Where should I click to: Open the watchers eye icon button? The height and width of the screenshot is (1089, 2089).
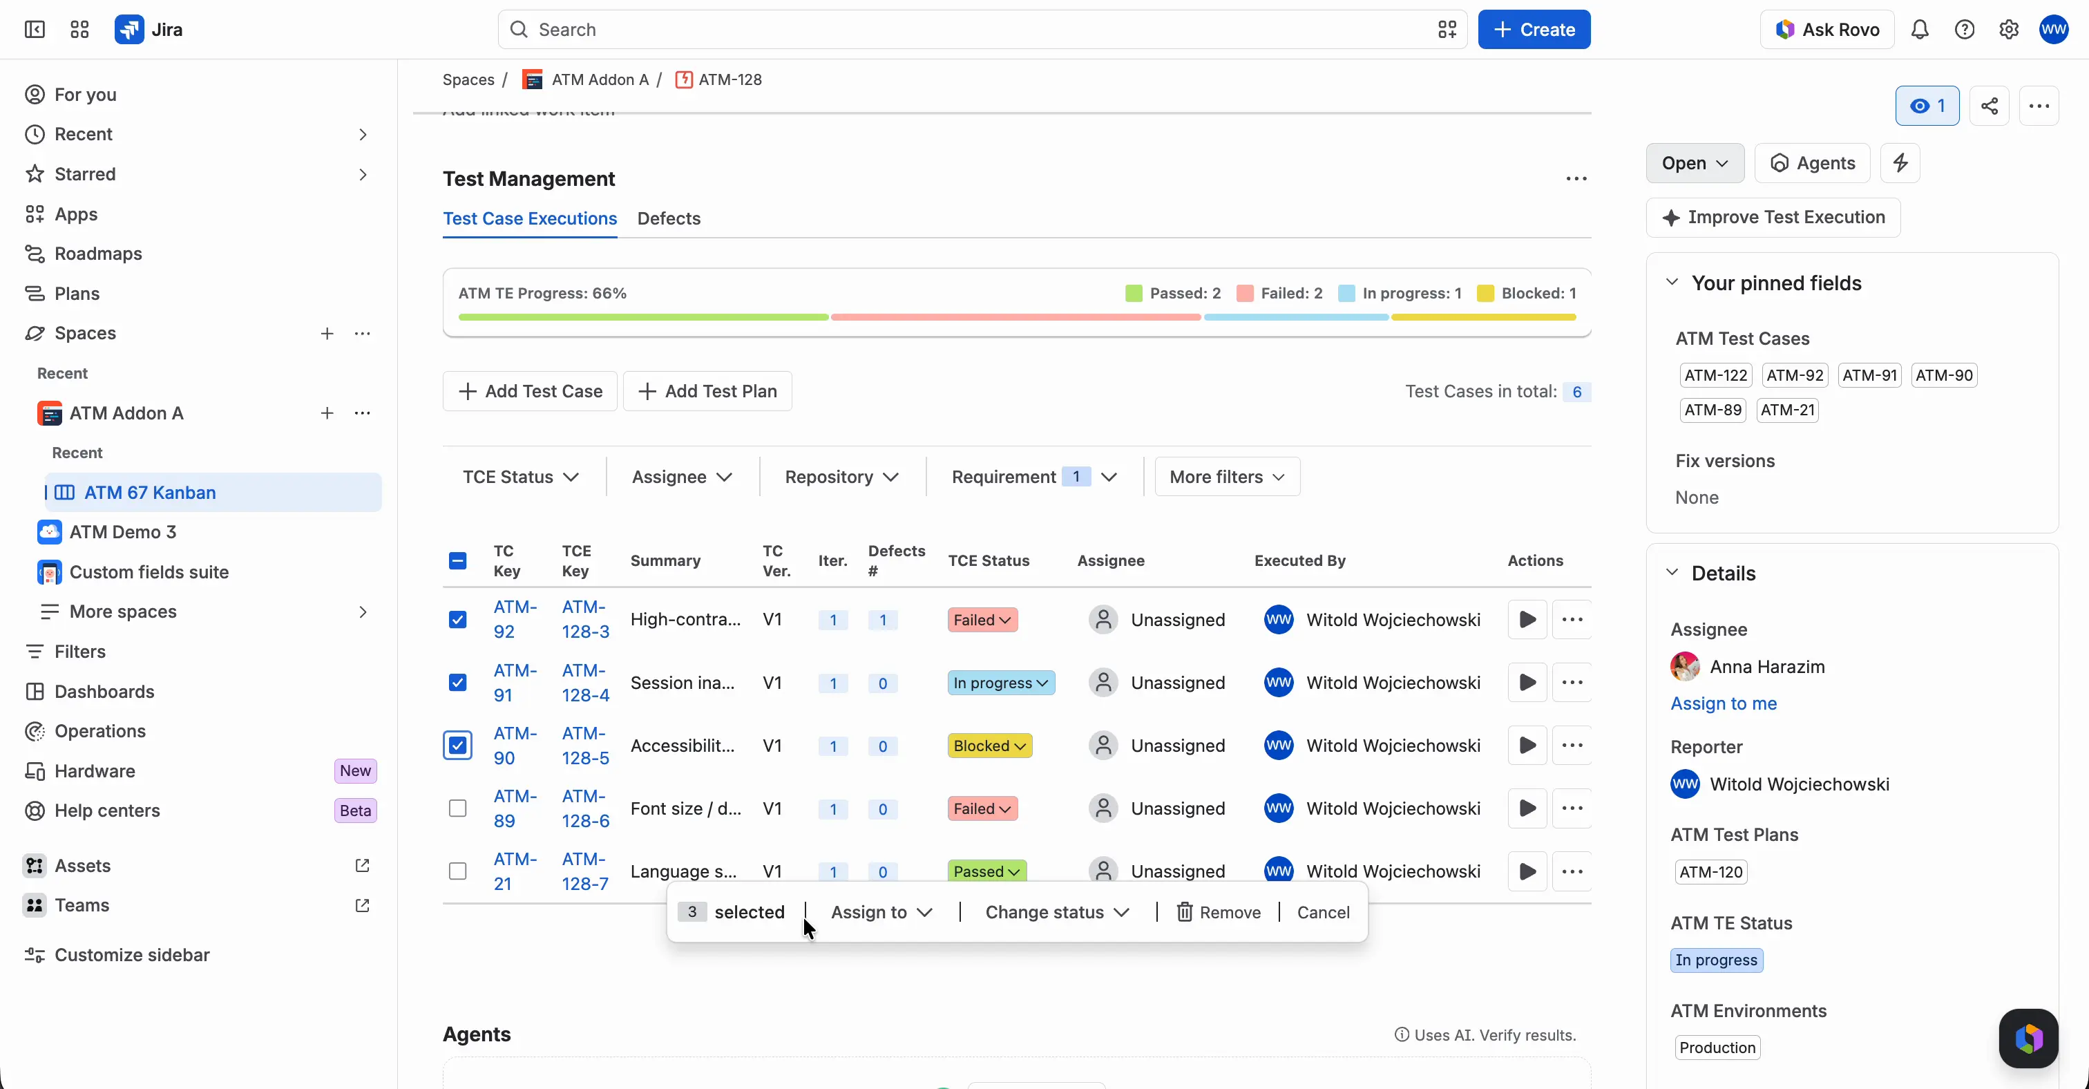(1927, 106)
